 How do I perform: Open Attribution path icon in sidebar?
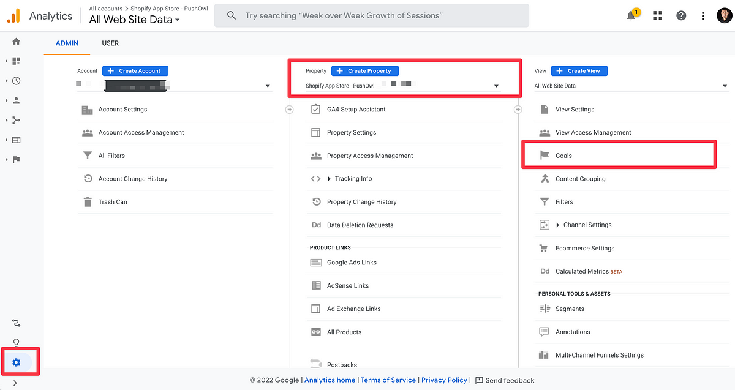tap(16, 323)
